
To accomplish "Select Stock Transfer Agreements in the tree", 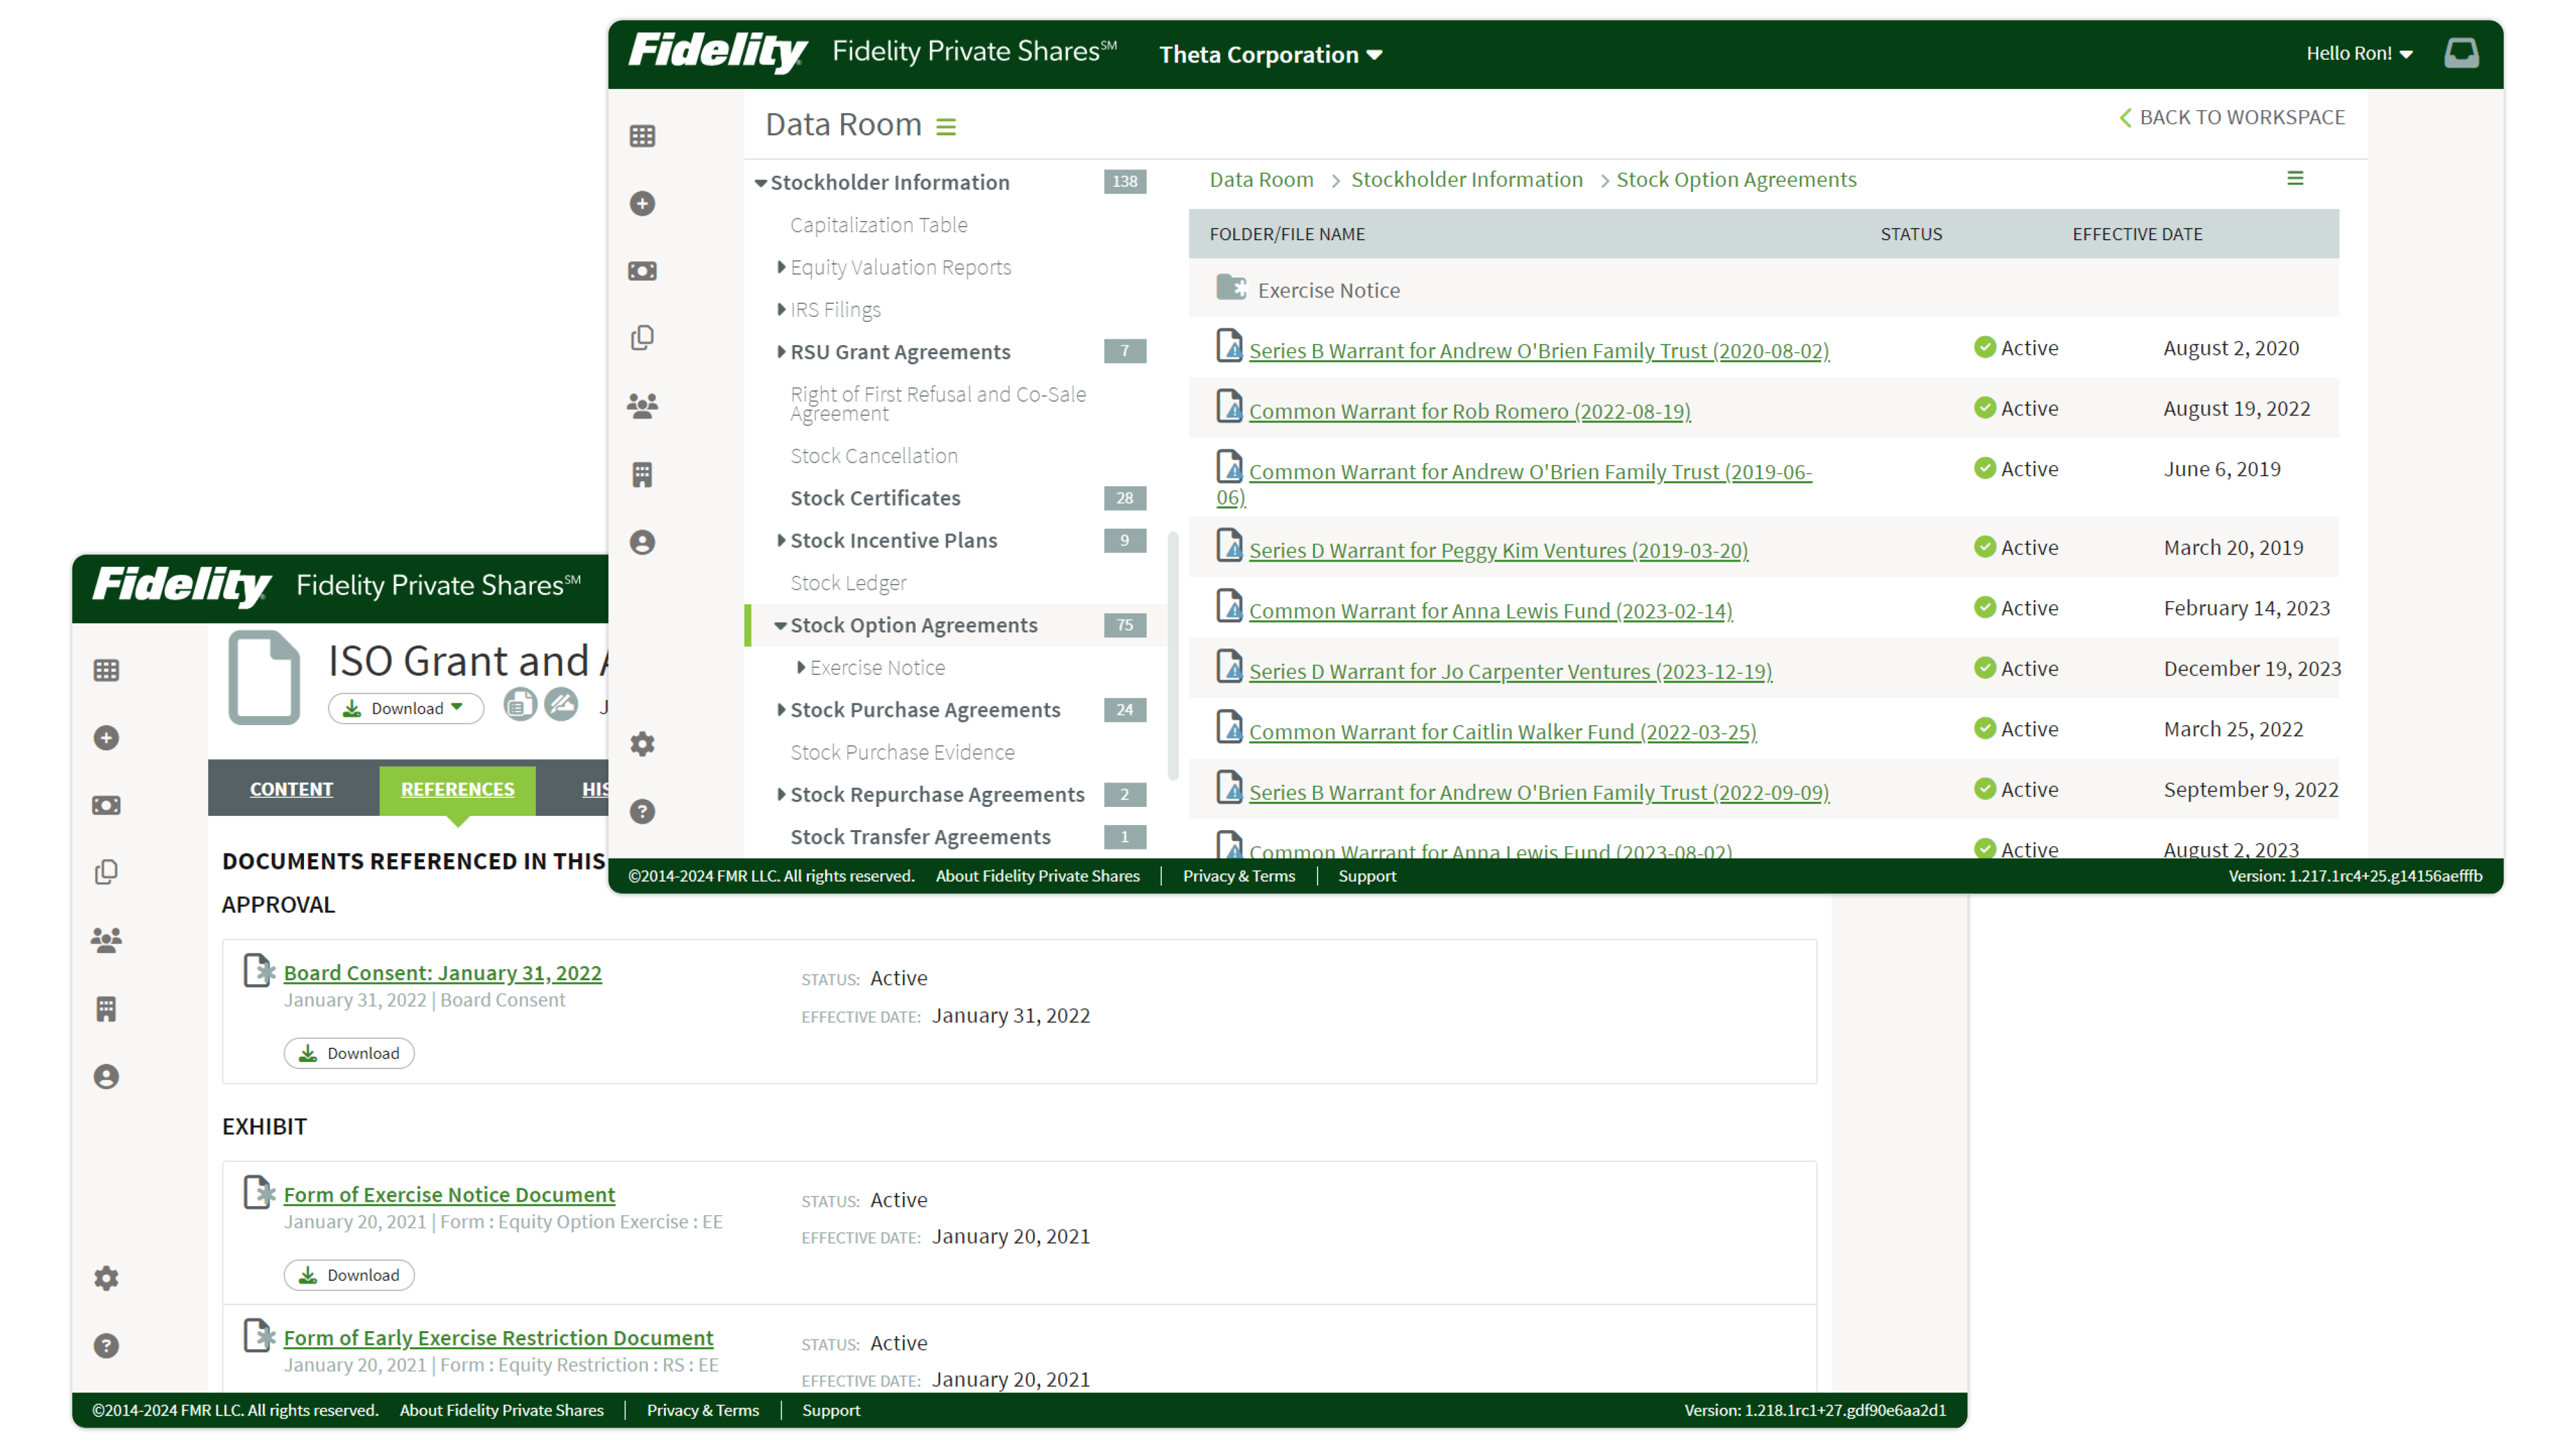I will pyautogui.click(x=920, y=837).
